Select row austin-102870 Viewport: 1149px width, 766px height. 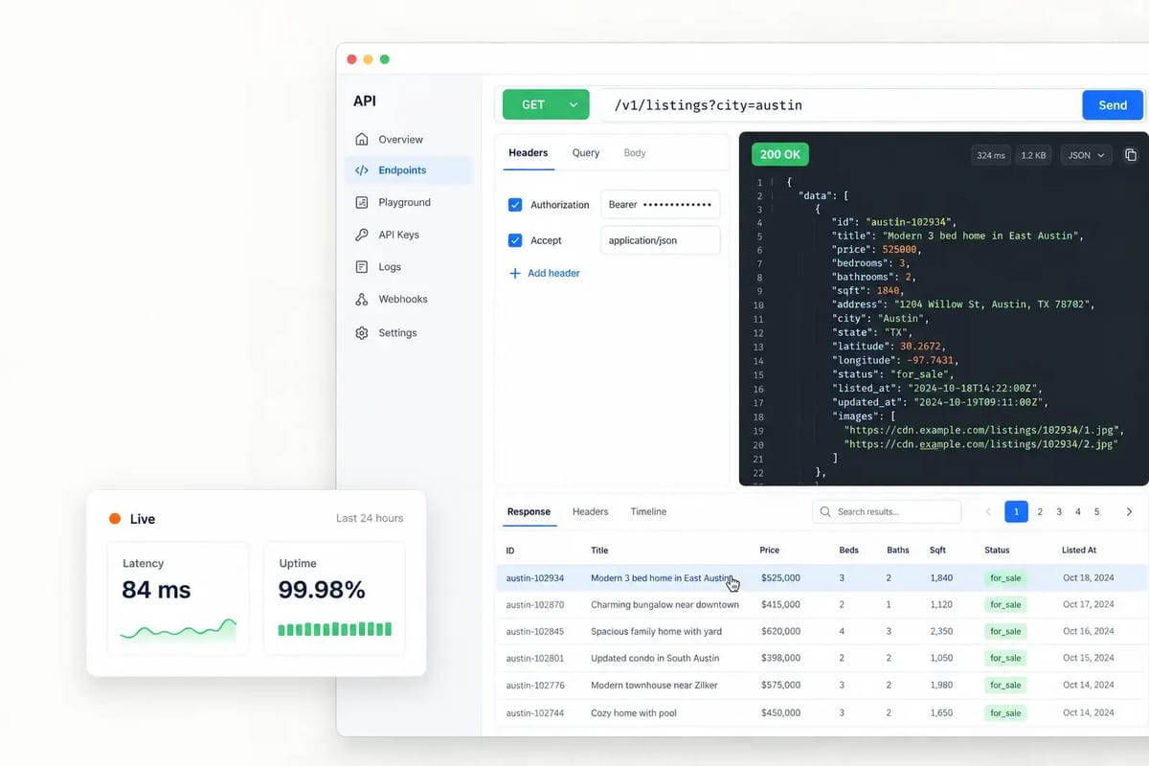[x=822, y=604]
